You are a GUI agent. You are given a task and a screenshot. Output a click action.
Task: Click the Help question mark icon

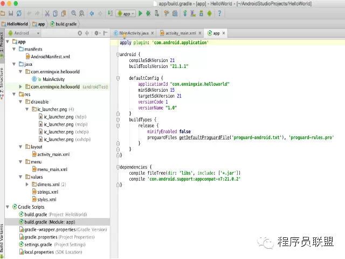coord(219,13)
